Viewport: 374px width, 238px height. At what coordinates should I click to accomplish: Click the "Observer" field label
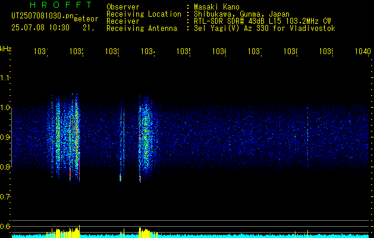pyautogui.click(x=123, y=7)
